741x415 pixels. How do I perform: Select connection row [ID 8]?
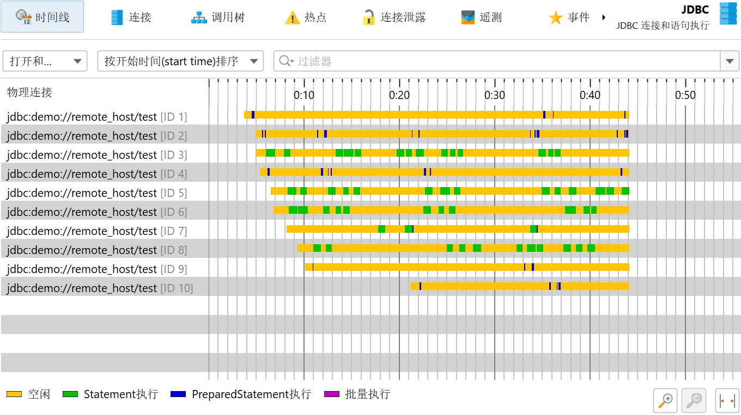[x=370, y=250]
